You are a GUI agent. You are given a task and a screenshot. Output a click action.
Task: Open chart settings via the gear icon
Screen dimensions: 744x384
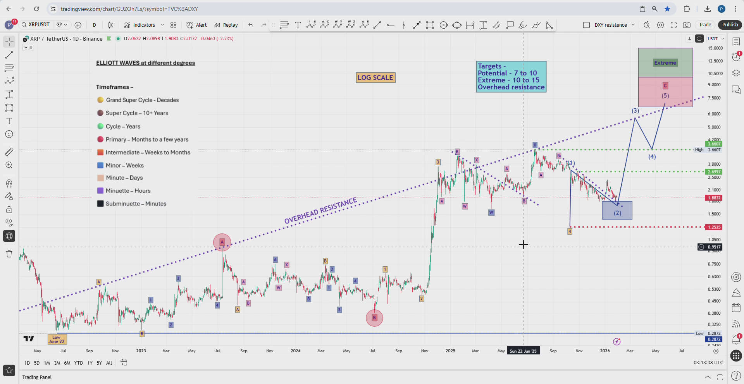point(661,25)
